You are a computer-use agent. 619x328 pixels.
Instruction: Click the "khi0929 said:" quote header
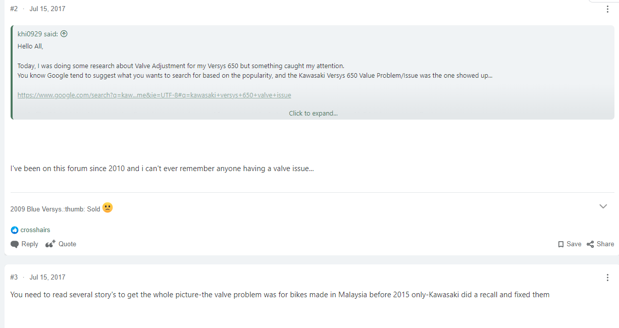coord(37,34)
